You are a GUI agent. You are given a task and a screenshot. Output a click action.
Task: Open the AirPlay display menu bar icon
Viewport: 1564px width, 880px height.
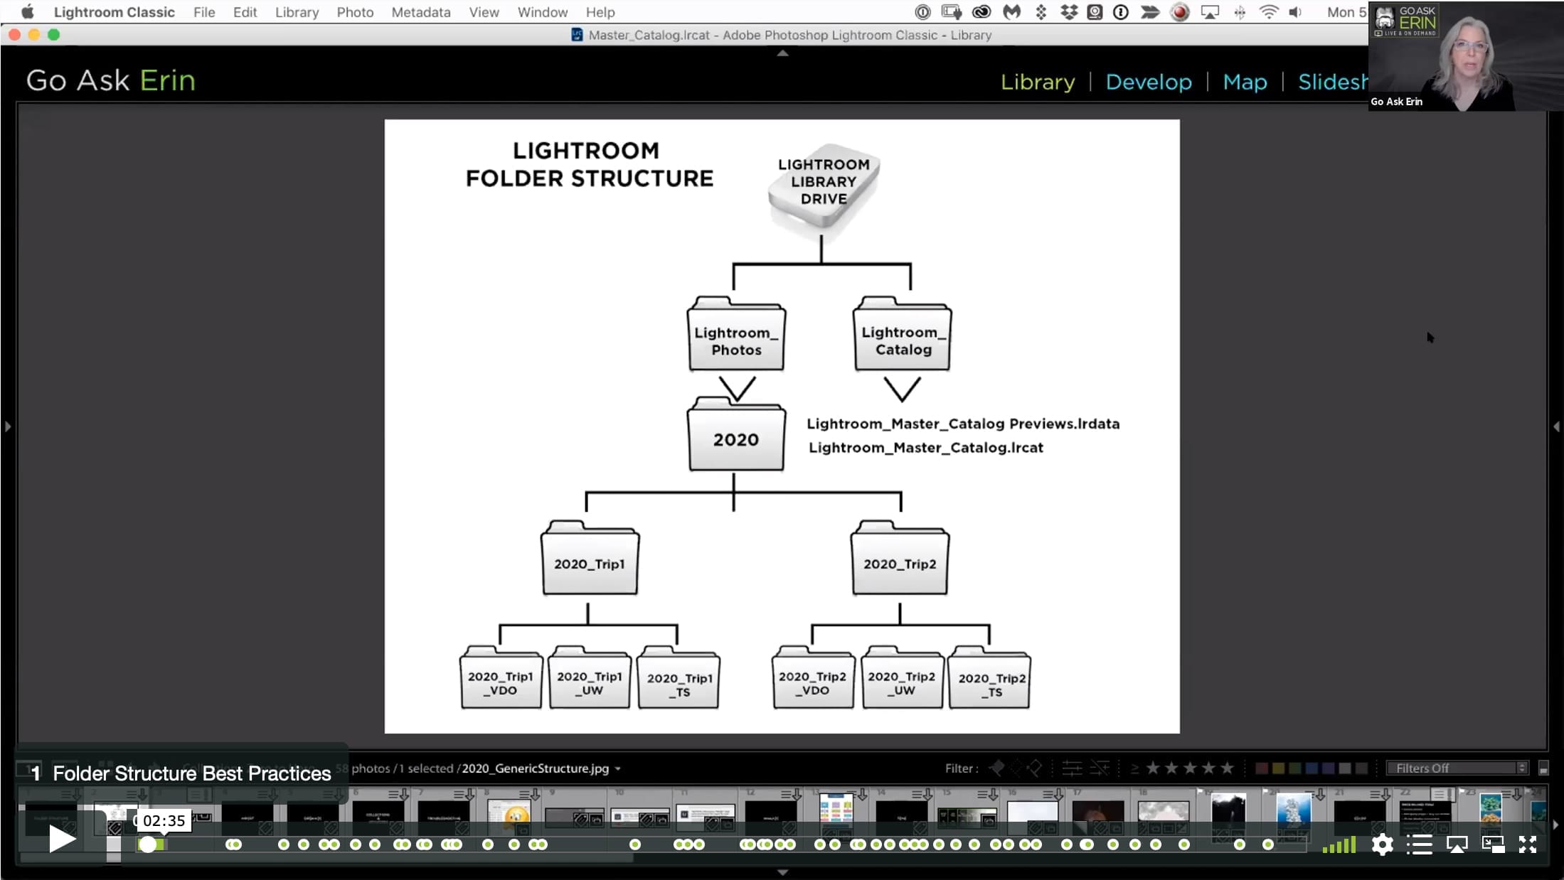click(1210, 12)
